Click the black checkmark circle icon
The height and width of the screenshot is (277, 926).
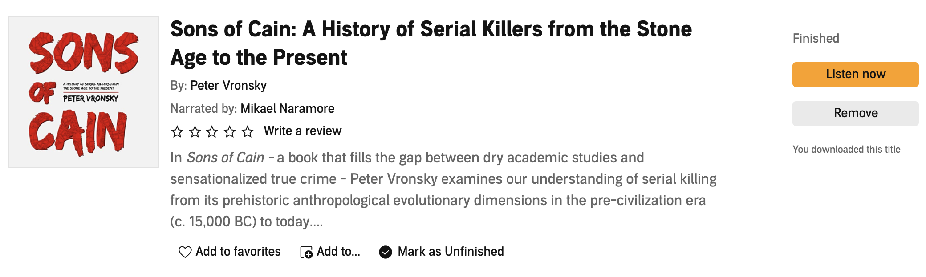[386, 252]
